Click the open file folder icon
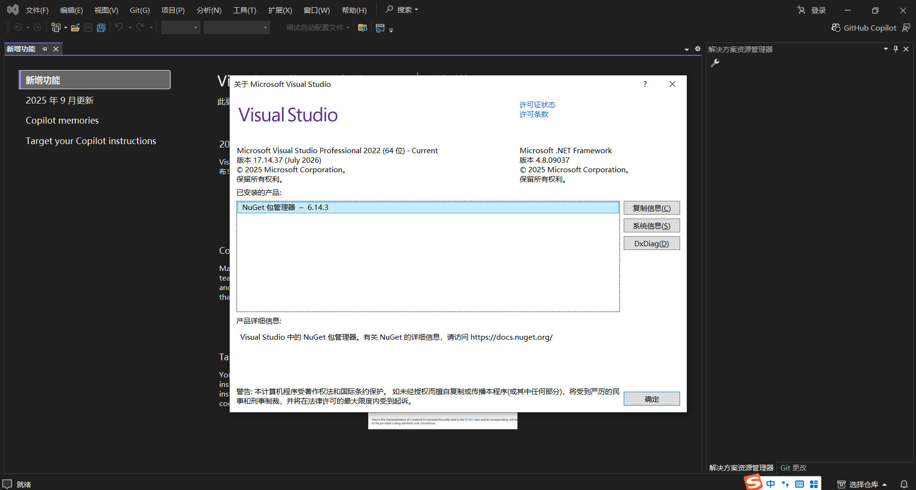 [x=75, y=28]
